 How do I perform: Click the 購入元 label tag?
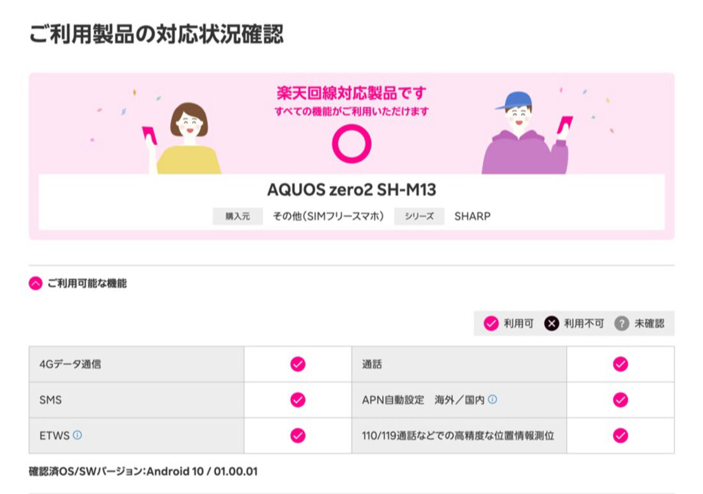click(x=238, y=216)
